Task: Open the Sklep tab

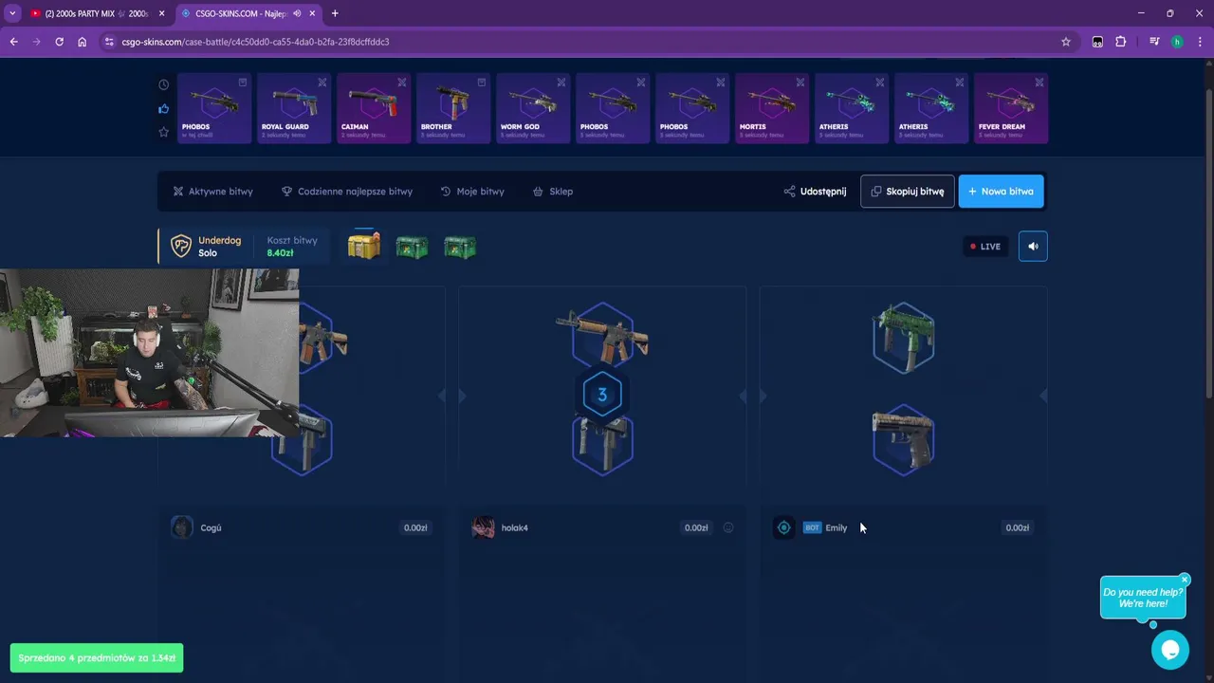Action: [x=553, y=192]
